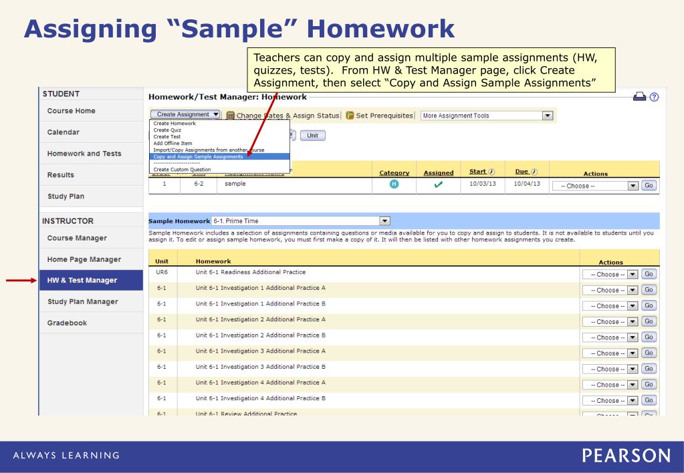Click the homework category H icon
Viewport: 684px width, 473px height.
(x=394, y=184)
